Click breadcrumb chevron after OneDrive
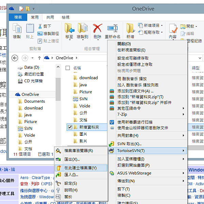The image size is (204, 204). 76,58
